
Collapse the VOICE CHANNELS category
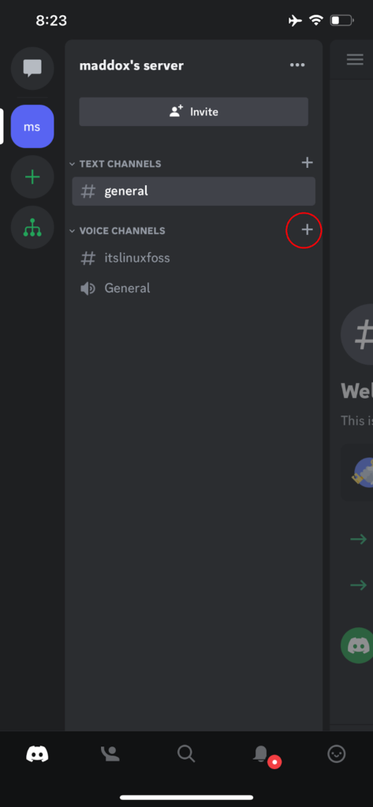[x=117, y=231]
